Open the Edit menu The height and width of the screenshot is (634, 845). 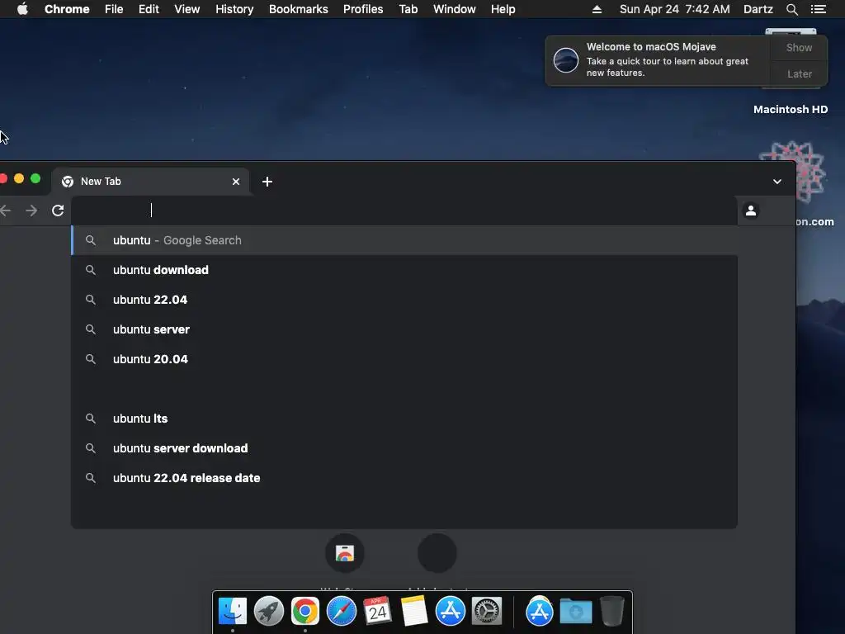[x=149, y=9]
